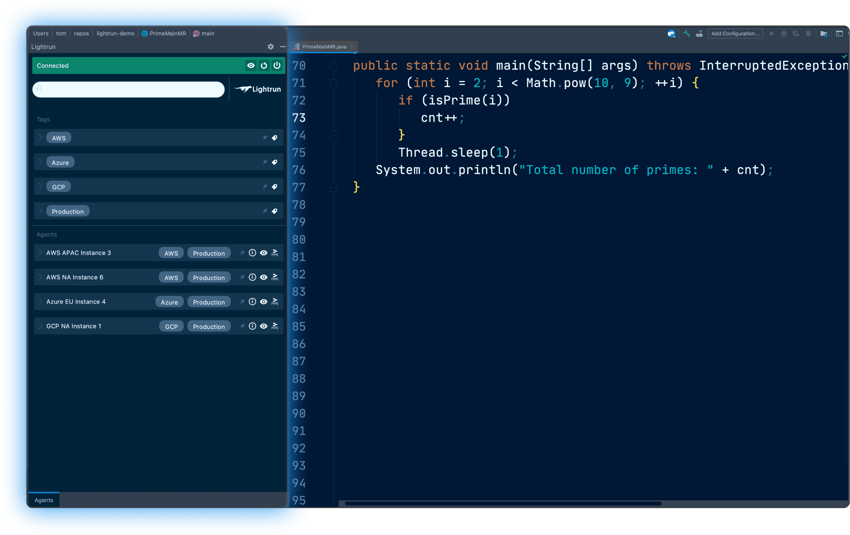
Task: Expand the GCP tag chevron
Action: pos(40,187)
